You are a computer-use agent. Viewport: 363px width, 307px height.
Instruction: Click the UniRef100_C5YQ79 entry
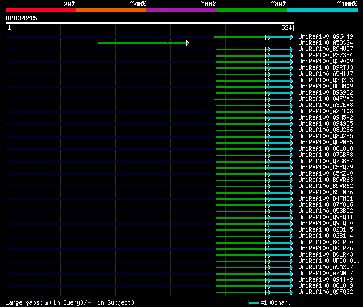point(326,167)
